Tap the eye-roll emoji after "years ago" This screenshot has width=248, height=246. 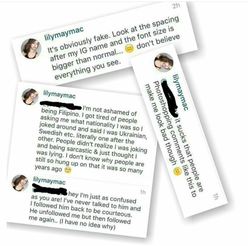click(x=68, y=170)
